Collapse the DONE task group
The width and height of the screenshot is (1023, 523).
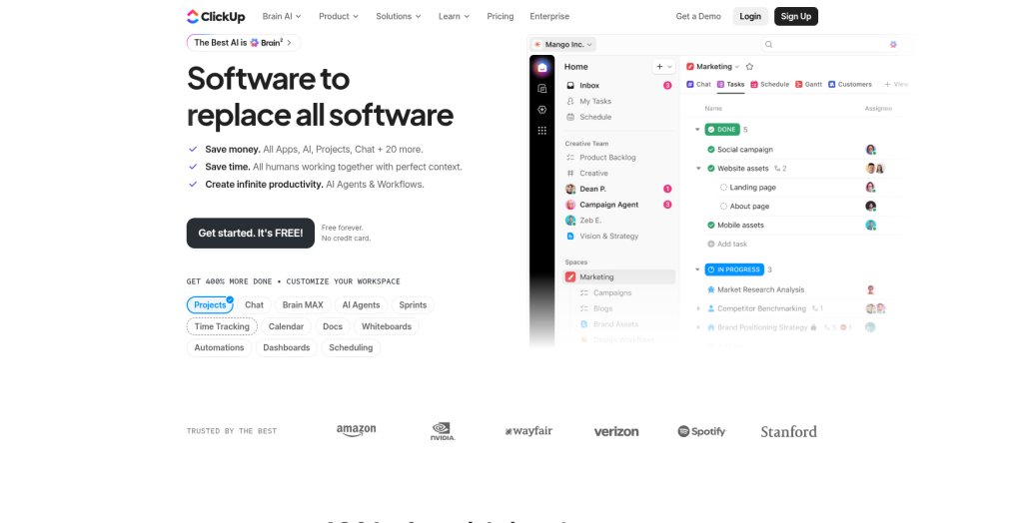point(697,130)
